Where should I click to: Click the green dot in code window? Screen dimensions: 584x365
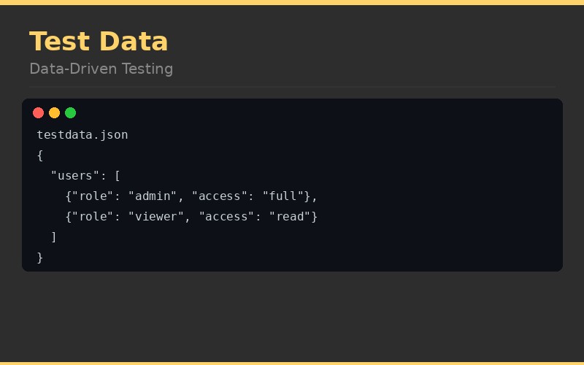(71, 112)
